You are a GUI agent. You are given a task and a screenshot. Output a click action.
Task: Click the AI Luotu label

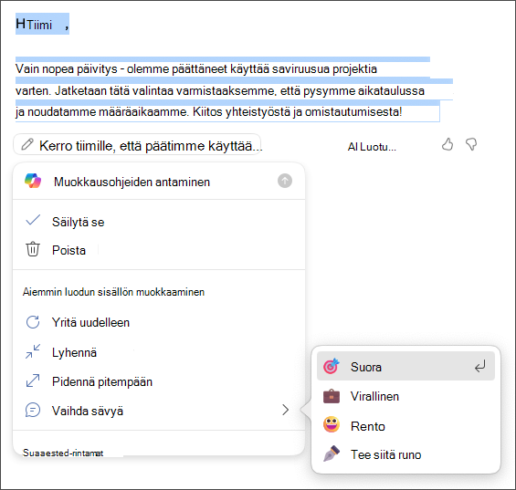[x=372, y=147]
